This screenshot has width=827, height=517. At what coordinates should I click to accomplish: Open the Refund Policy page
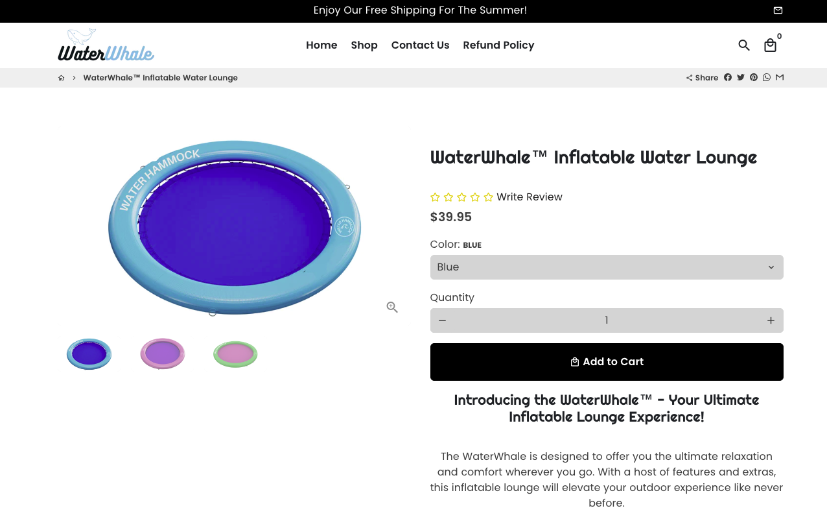click(498, 45)
